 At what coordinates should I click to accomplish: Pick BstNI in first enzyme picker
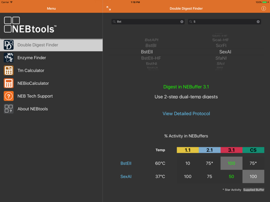152,63
